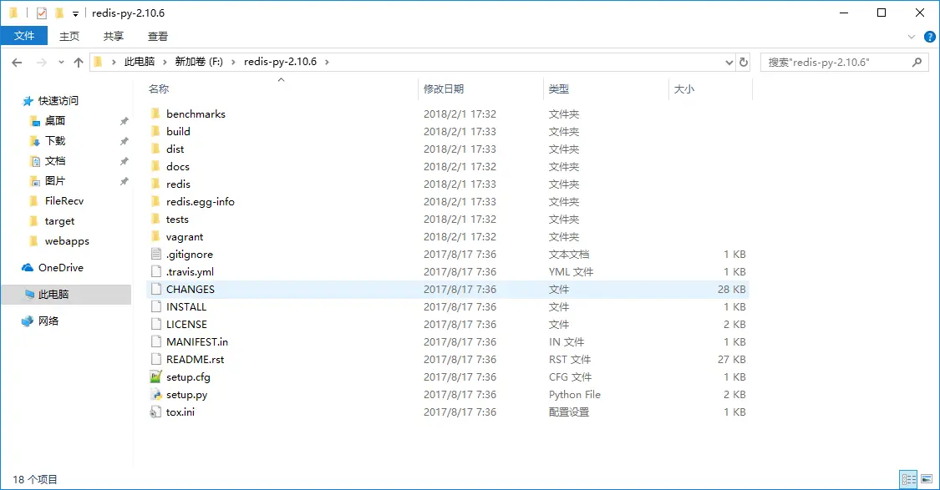Go up one folder level
940x490 pixels.
pos(79,63)
